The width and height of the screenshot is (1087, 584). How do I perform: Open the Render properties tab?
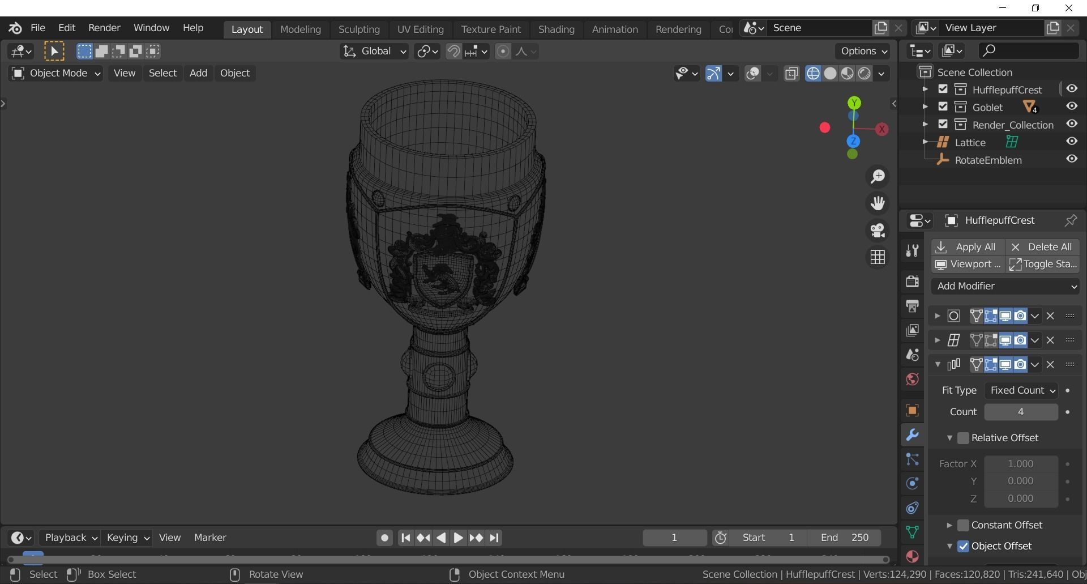(911, 281)
